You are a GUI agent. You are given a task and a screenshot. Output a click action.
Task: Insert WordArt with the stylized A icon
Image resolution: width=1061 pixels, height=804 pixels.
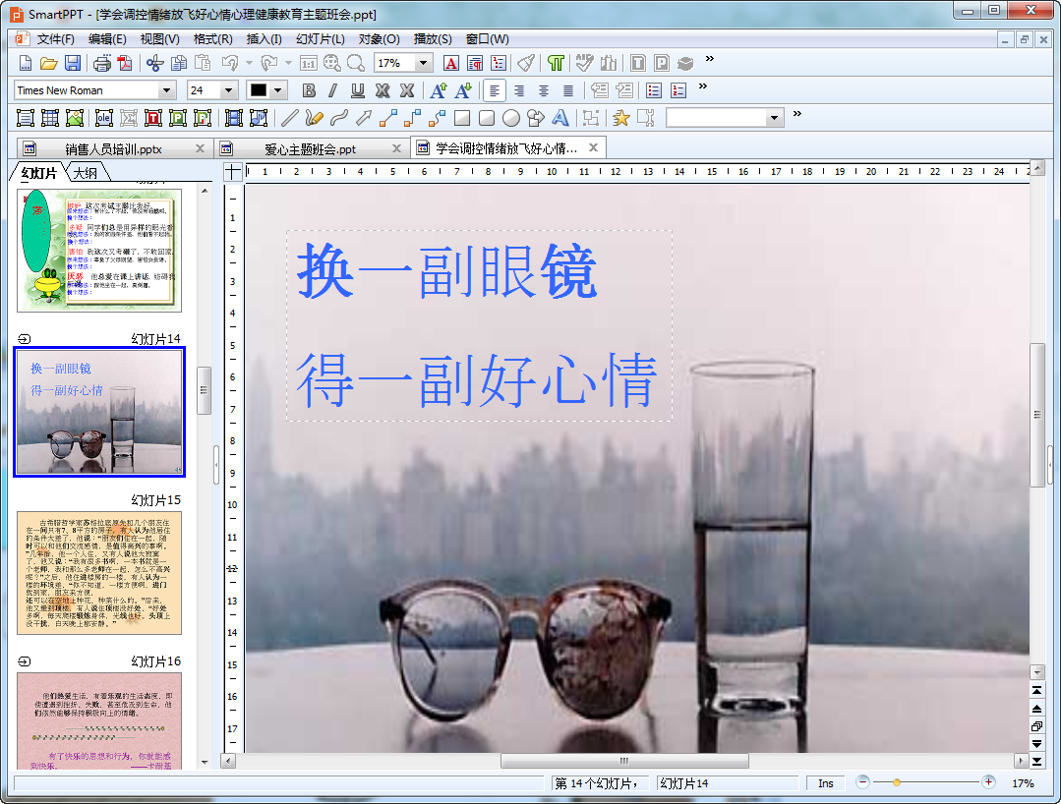point(560,118)
